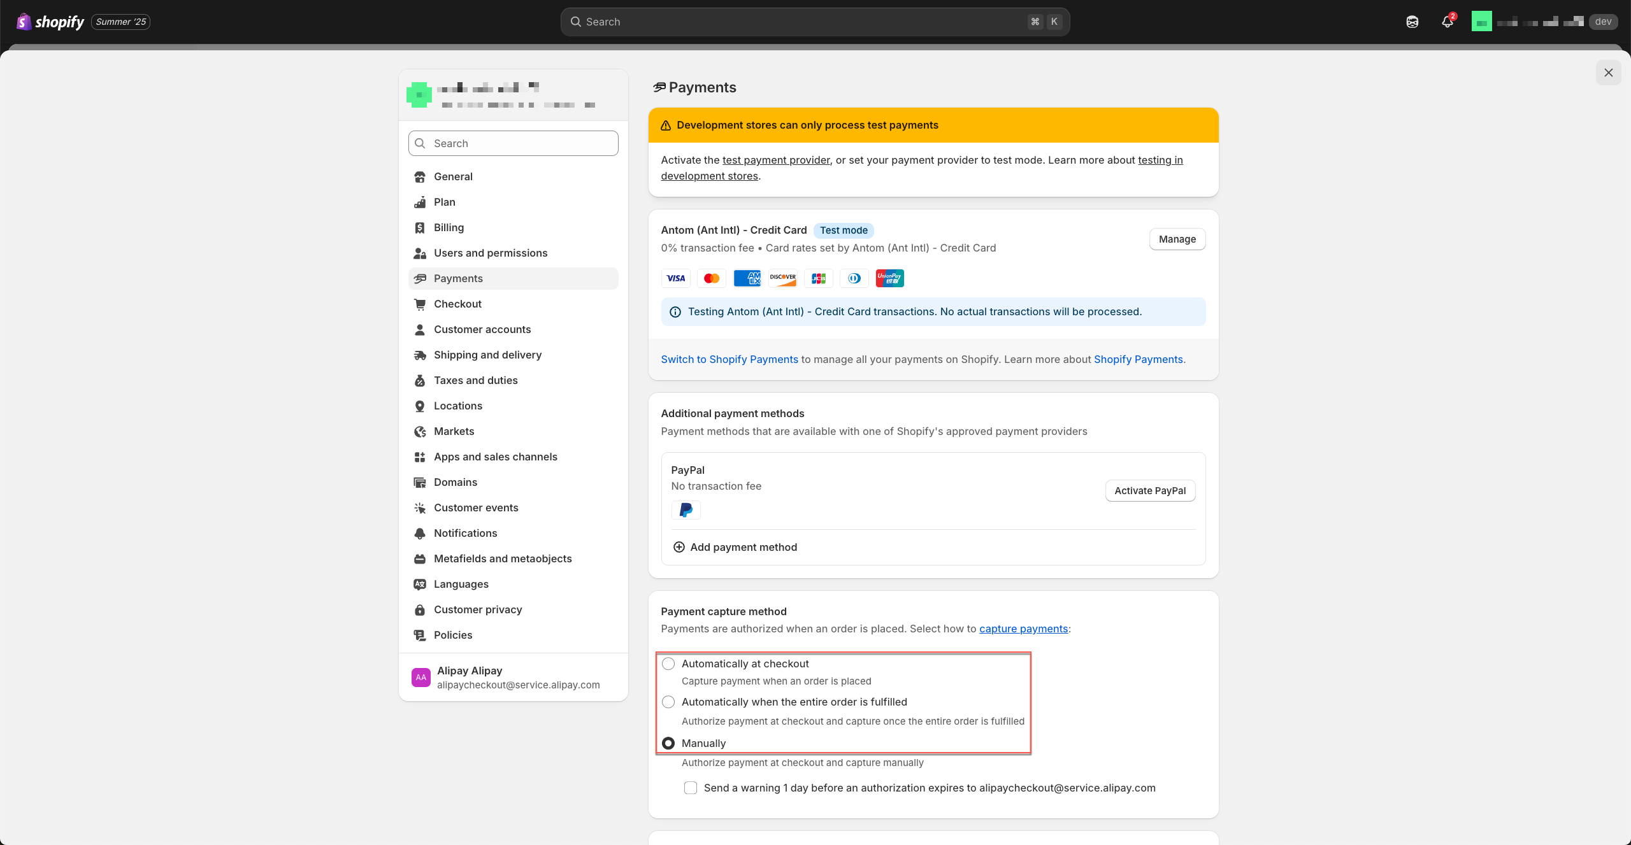Click the Users and permissions icon
Screen dimensions: 1631x845
pyautogui.click(x=420, y=253)
